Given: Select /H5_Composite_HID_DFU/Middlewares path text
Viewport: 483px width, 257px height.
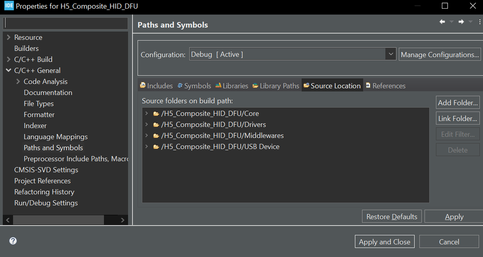Looking at the screenshot, I should 222,135.
